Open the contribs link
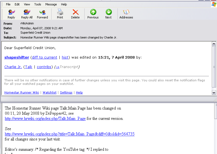The width and height of the screenshot is (217, 154). click(44, 67)
